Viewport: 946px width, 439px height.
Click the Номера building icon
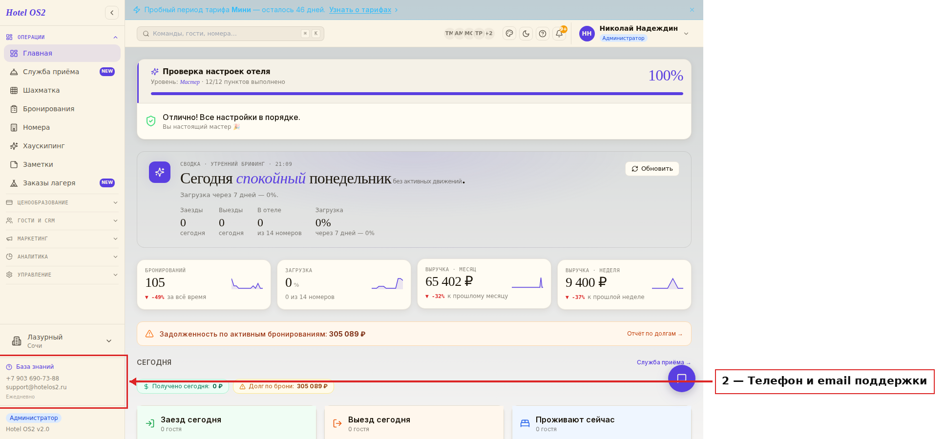point(14,127)
